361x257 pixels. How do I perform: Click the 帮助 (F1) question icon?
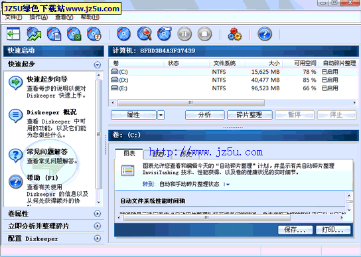point(16,182)
